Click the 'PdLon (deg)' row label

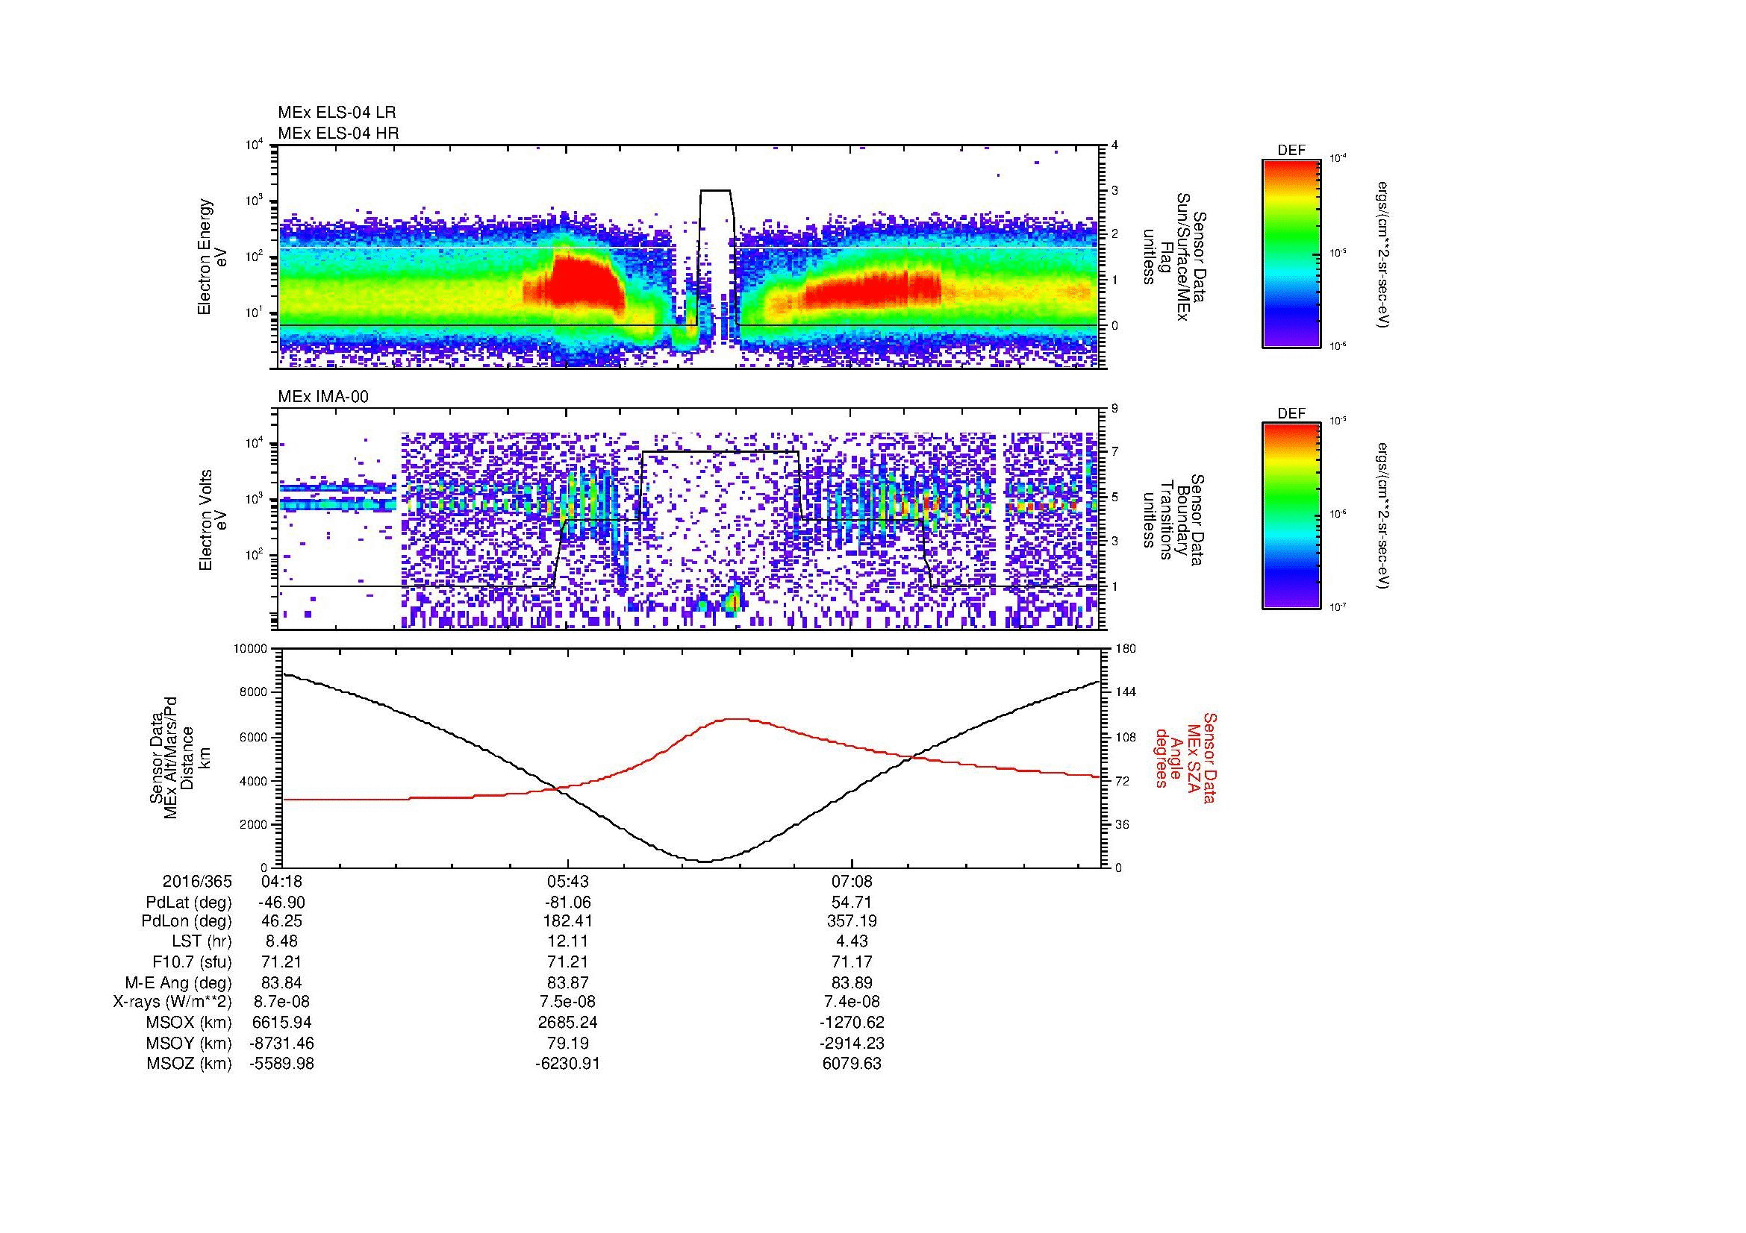coord(187,920)
